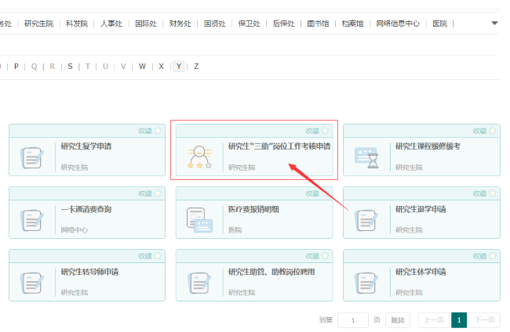Click the 研究生休学申请 document icon

click(x=366, y=283)
